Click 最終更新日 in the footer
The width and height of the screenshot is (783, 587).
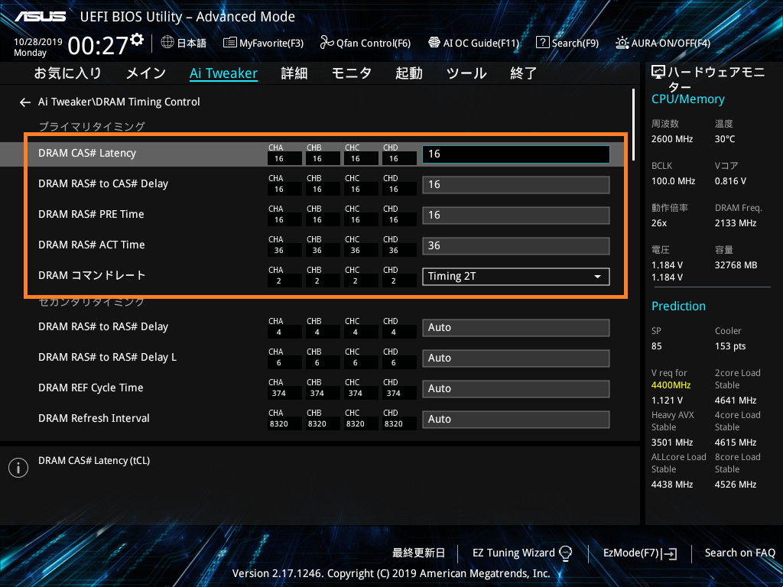tap(418, 553)
